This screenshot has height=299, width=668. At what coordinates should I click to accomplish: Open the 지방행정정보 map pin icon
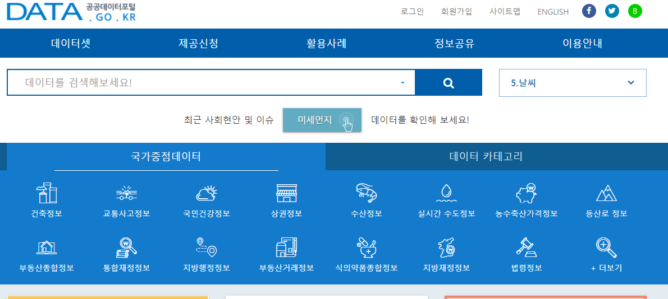pyautogui.click(x=206, y=247)
